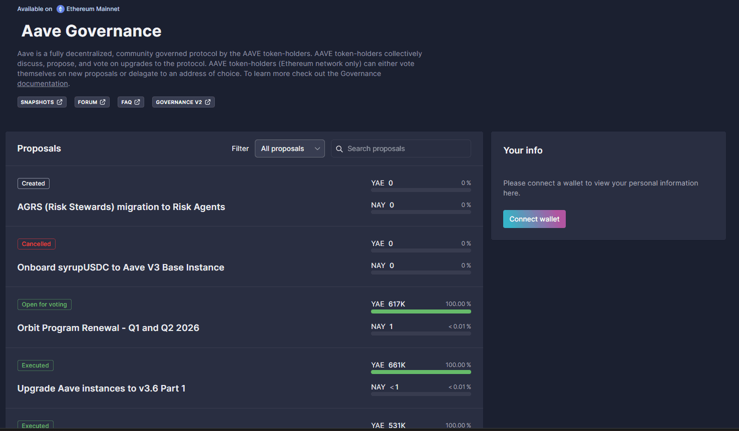Open Orbit Program Renewal proposal
Image resolution: width=739 pixels, height=431 pixels.
[x=108, y=328]
